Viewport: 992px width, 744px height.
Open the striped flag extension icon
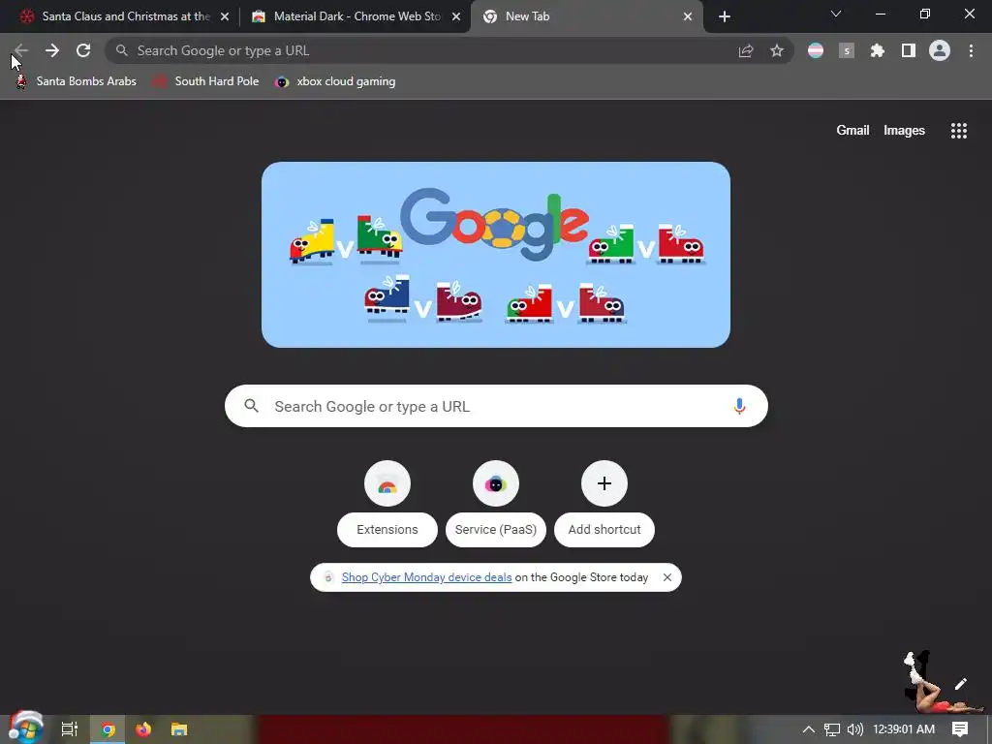[x=816, y=50]
